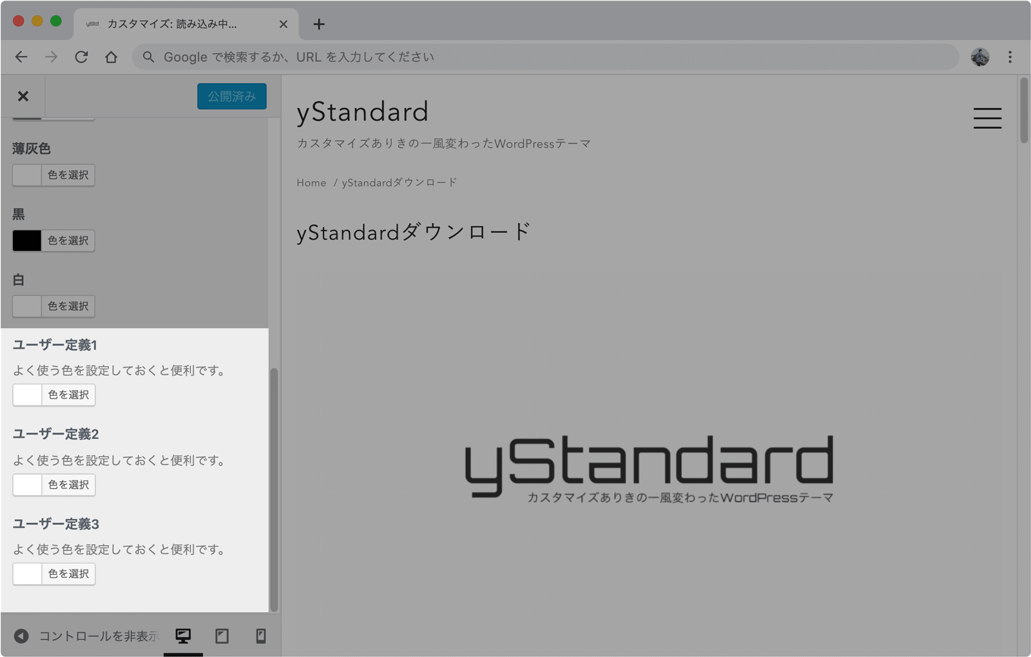Image resolution: width=1031 pixels, height=657 pixels.
Task: Click the Home breadcrumb link
Action: tap(311, 183)
